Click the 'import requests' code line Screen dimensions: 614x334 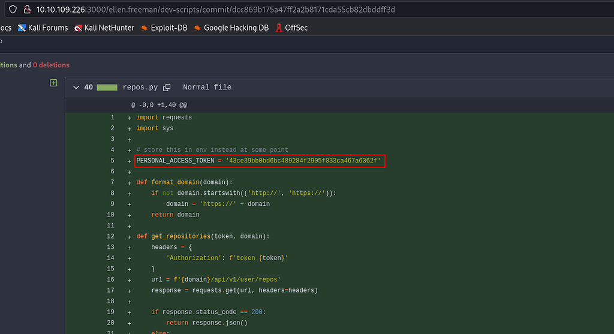click(164, 118)
